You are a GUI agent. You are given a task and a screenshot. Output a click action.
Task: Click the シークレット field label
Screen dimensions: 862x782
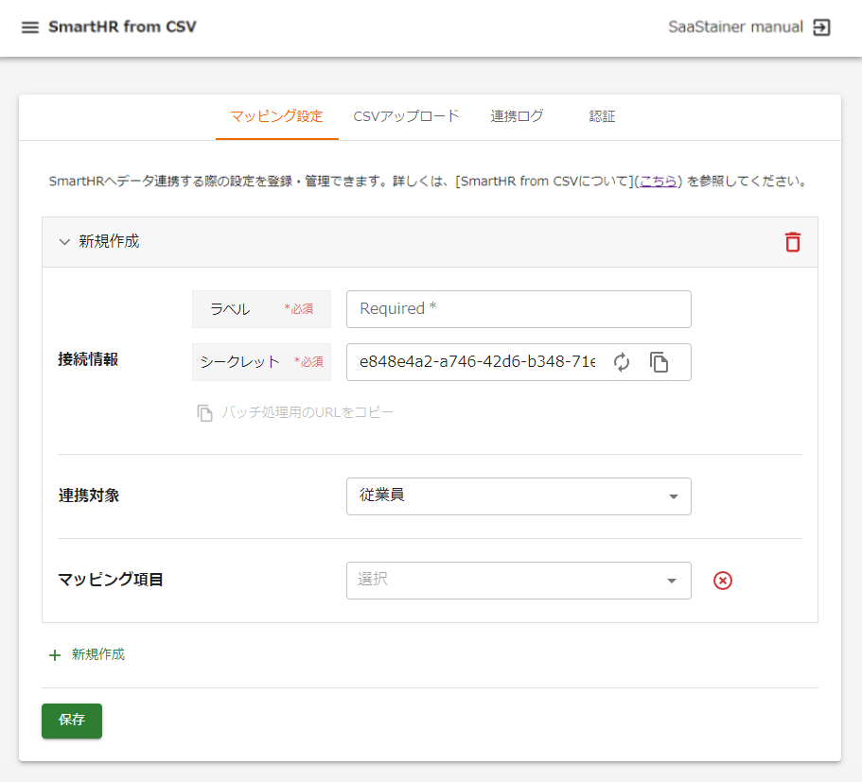coord(239,362)
